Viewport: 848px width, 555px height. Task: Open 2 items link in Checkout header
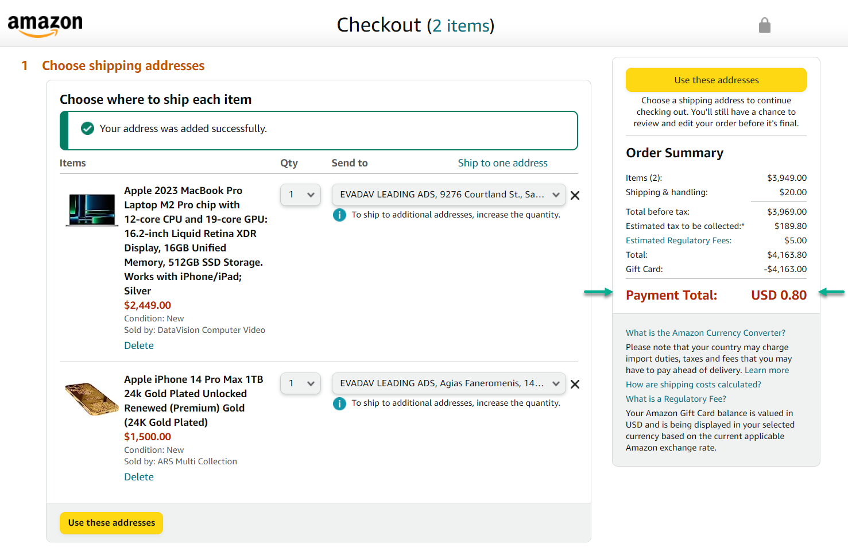click(x=460, y=25)
